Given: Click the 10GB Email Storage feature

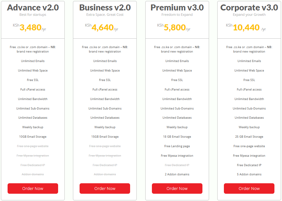Looking at the screenshot, I should pyautogui.click(x=33, y=137).
